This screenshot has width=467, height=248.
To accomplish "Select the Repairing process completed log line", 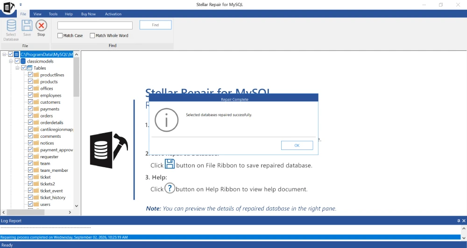I will pyautogui.click(x=230, y=237).
